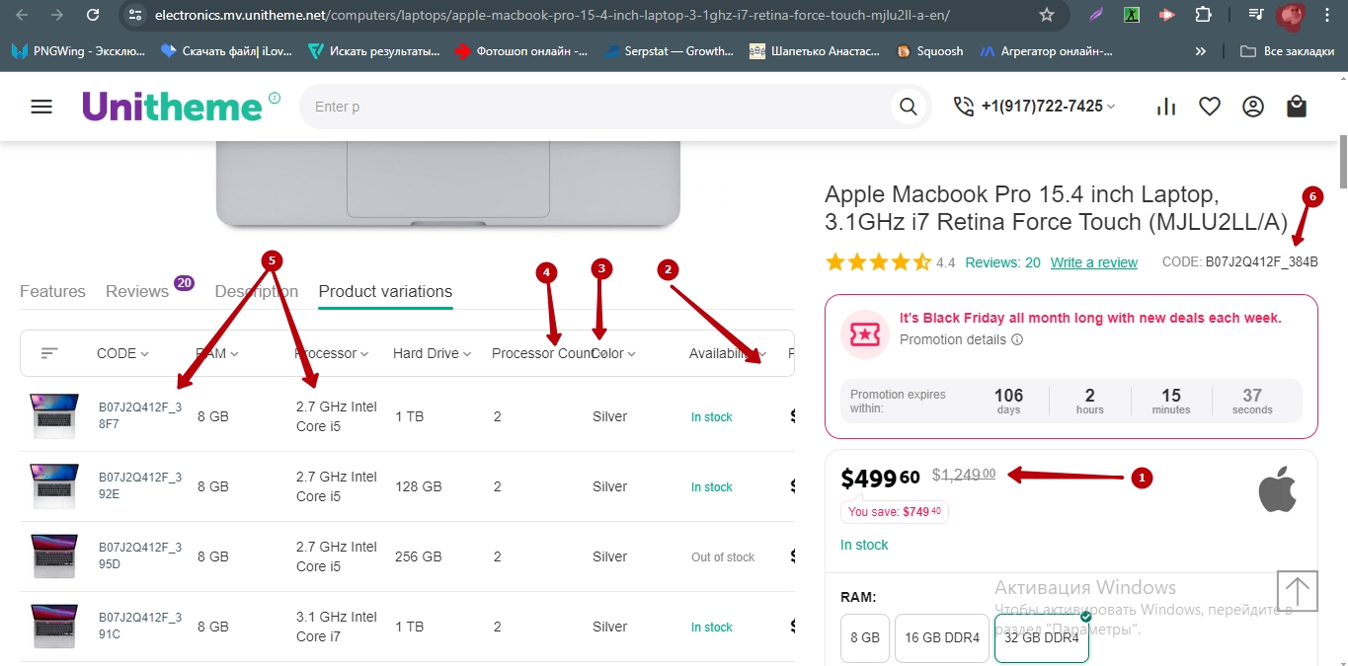Open the Reviews: 20 link
The width and height of the screenshot is (1348, 666).
pos(1002,262)
